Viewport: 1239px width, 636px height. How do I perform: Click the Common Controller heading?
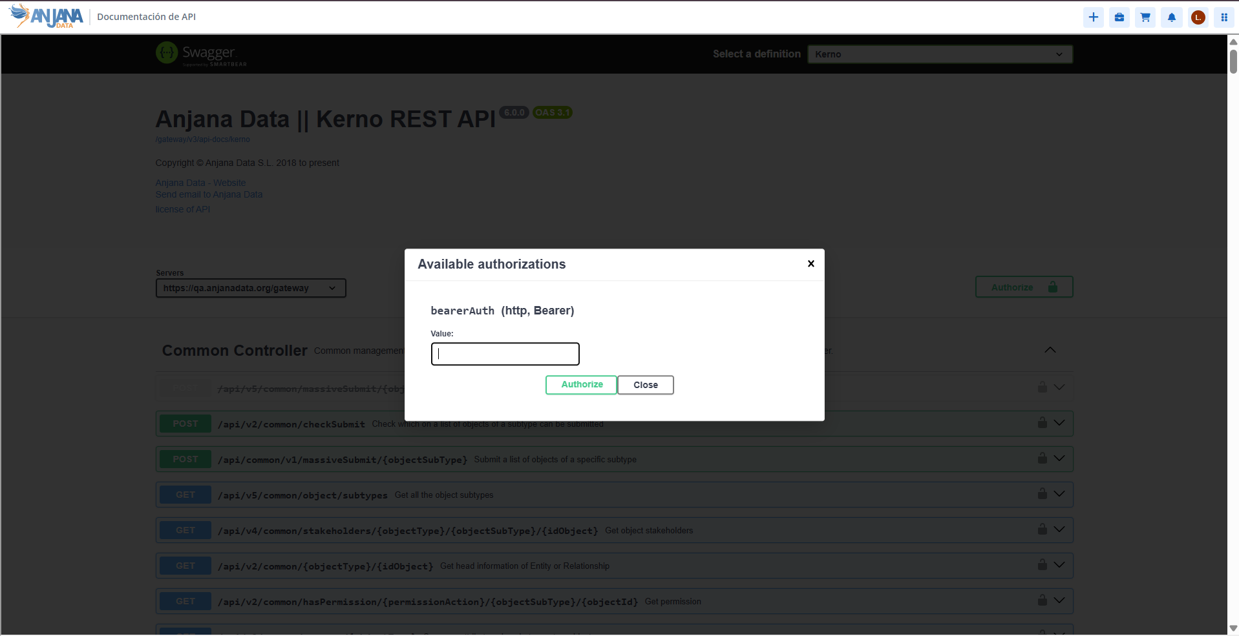(x=235, y=351)
